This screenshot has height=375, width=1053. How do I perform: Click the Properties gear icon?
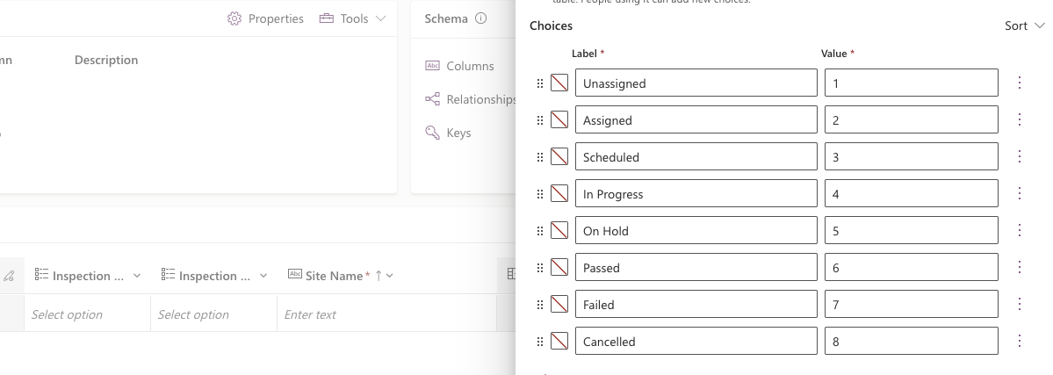234,18
